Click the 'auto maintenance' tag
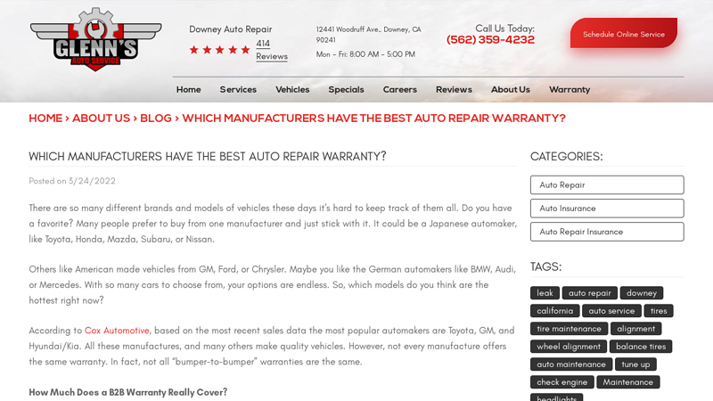The height and width of the screenshot is (401, 713). coord(571,364)
